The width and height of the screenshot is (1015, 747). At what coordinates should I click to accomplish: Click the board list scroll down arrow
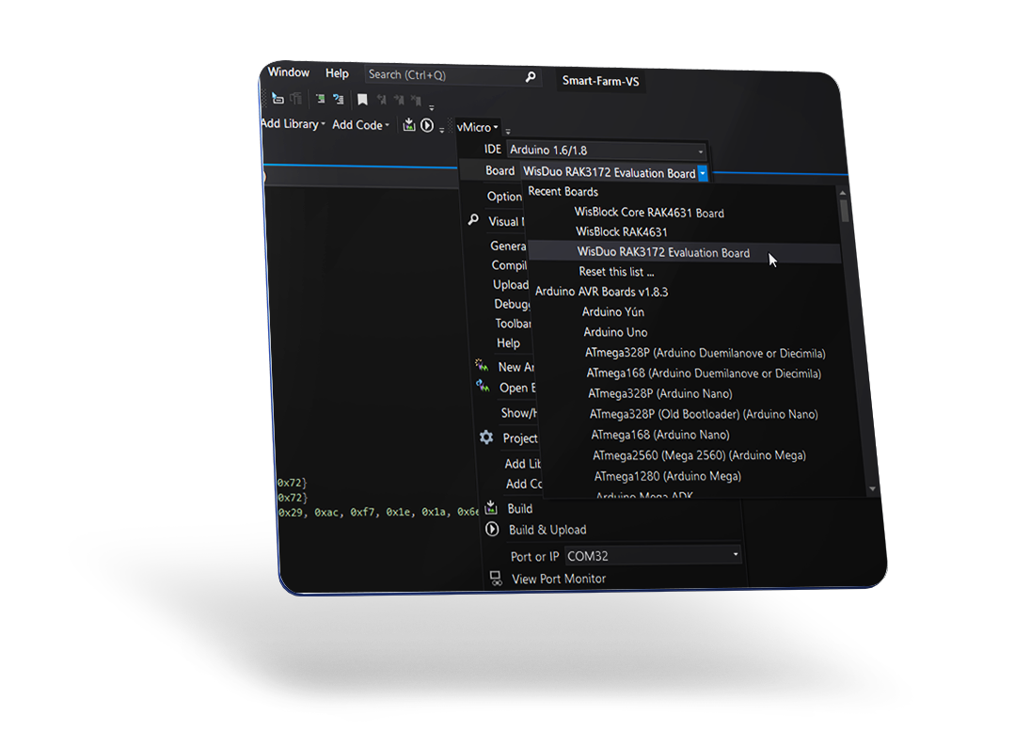pos(872,488)
